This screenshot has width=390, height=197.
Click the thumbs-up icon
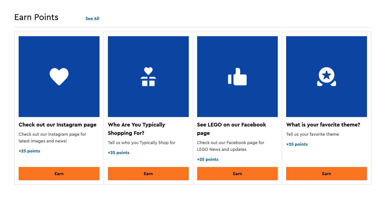tap(237, 76)
